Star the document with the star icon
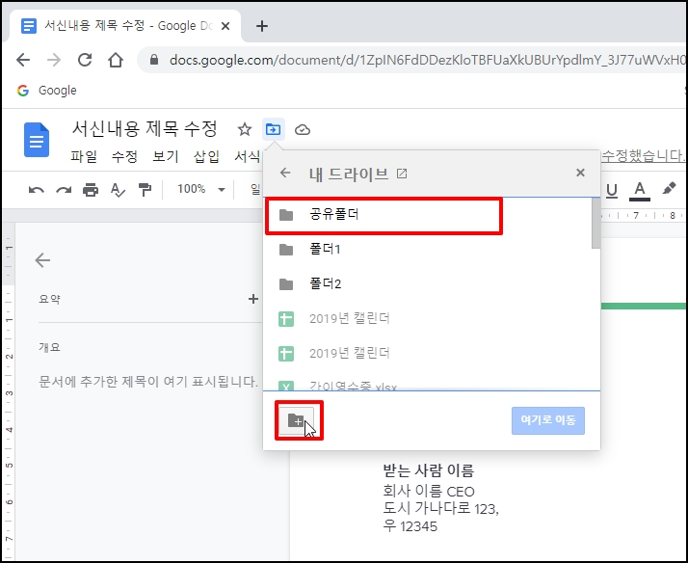This screenshot has height=563, width=688. point(244,129)
